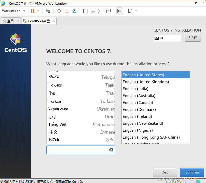Choose English (New Zealand) locale
Viewport: 206px width, 183px height.
coord(156,123)
